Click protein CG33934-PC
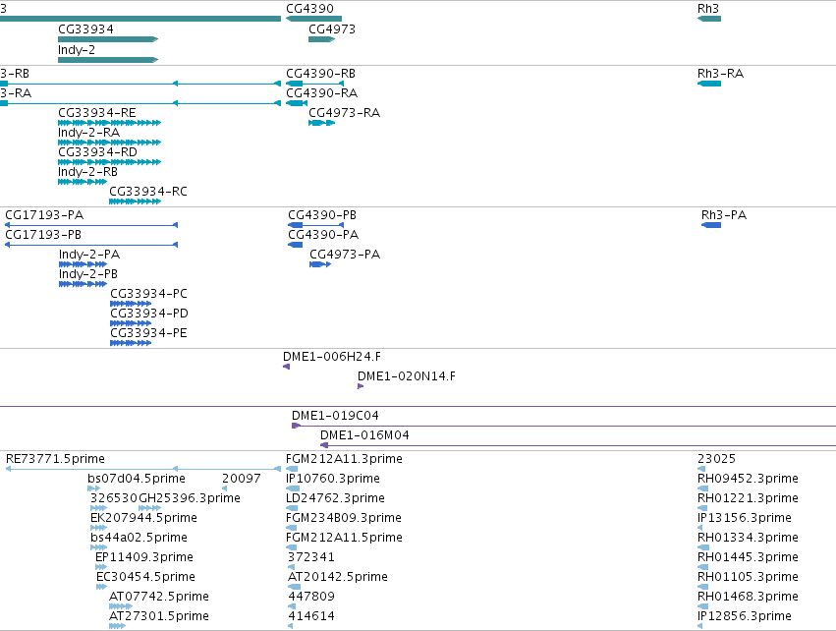The width and height of the screenshot is (836, 631). (131, 304)
